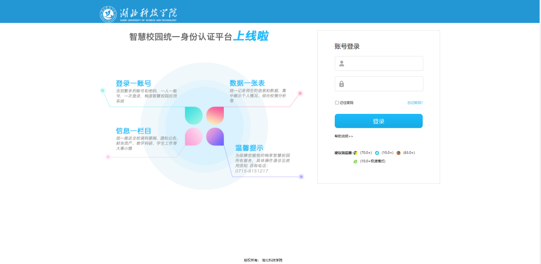Screen dimensions: 541x264
Task: Click the pink petal graphic tile
Action: (193, 136)
